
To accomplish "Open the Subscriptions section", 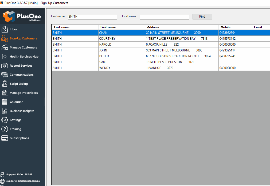I will click(x=19, y=138).
